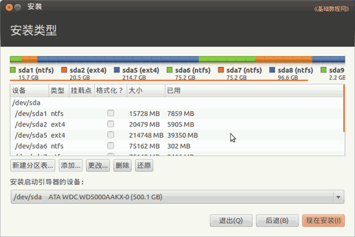355x237 pixels.
Task: Click the 添加... button
Action: coord(70,165)
